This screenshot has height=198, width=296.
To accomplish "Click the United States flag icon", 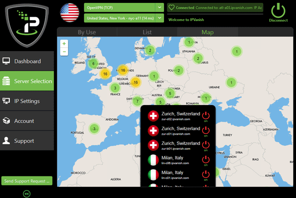I will click(70, 12).
